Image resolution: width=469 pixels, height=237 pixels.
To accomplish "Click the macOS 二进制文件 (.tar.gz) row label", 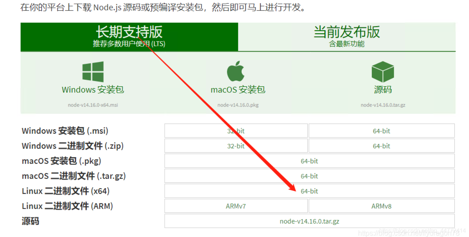I will [x=74, y=176].
